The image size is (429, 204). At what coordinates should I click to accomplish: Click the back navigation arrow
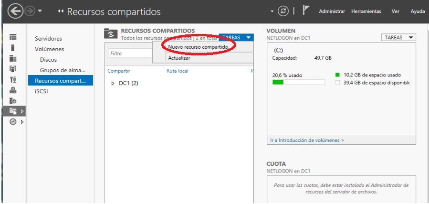[x=10, y=11]
